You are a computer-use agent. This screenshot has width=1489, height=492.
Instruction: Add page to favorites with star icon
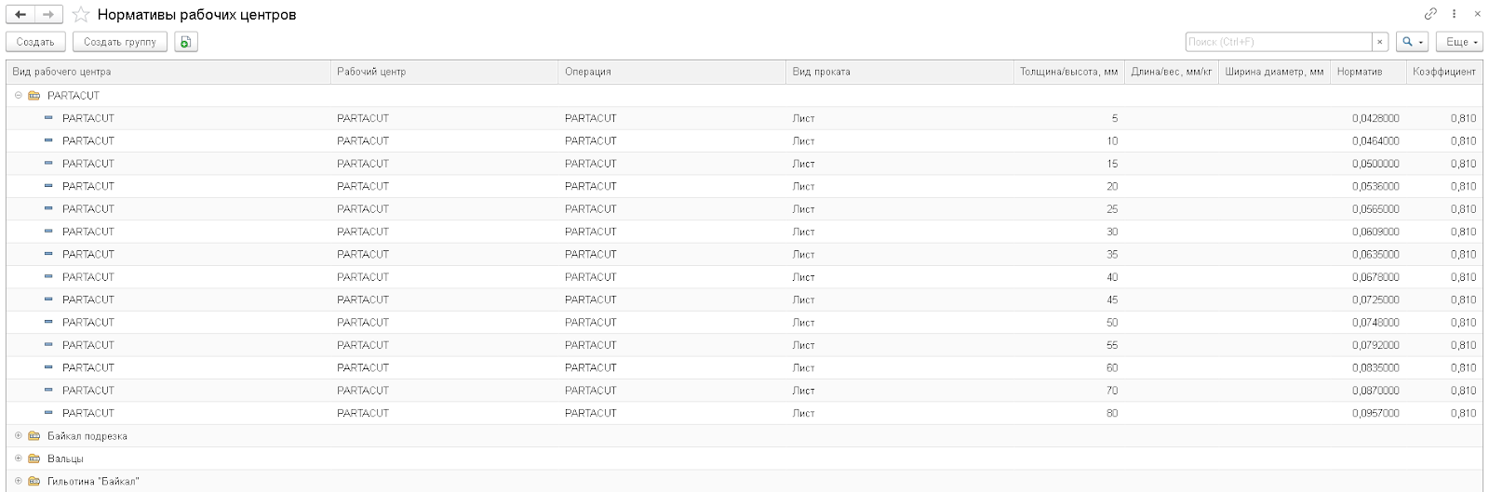pyautogui.click(x=81, y=15)
